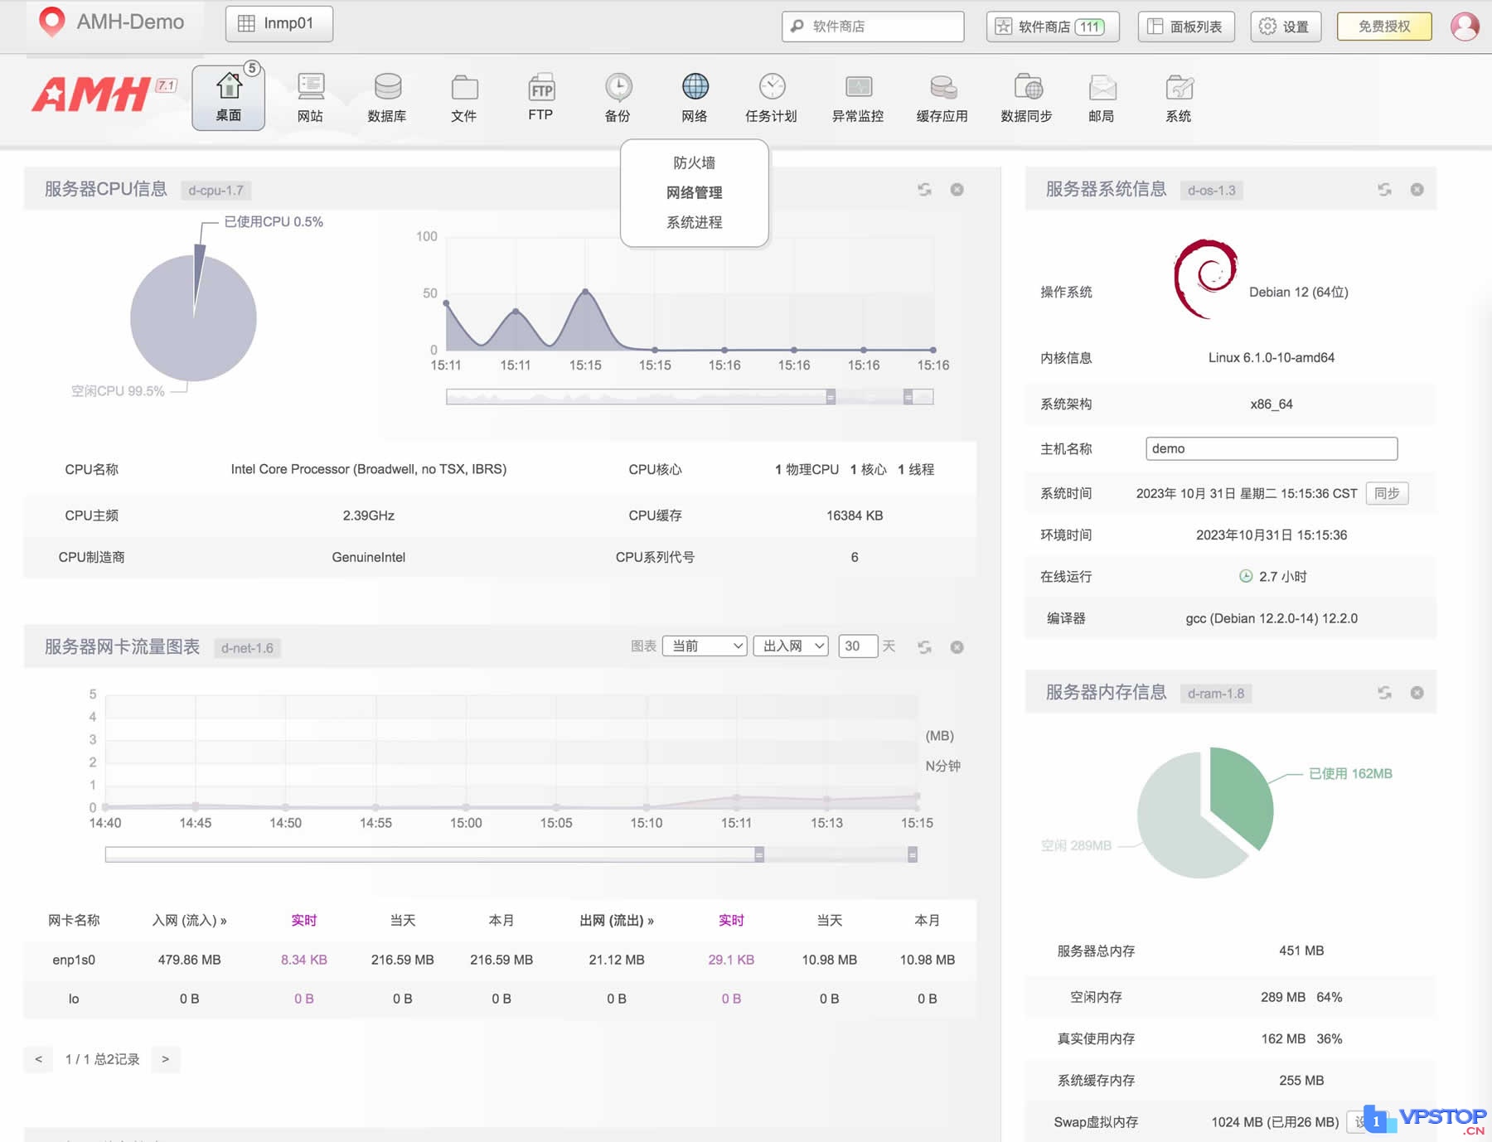
Task: Expand the 出入网 direction dropdown
Action: (791, 646)
